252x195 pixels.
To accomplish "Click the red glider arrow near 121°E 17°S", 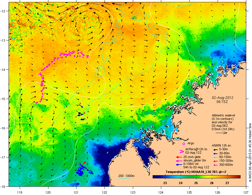I will point(84,163).
